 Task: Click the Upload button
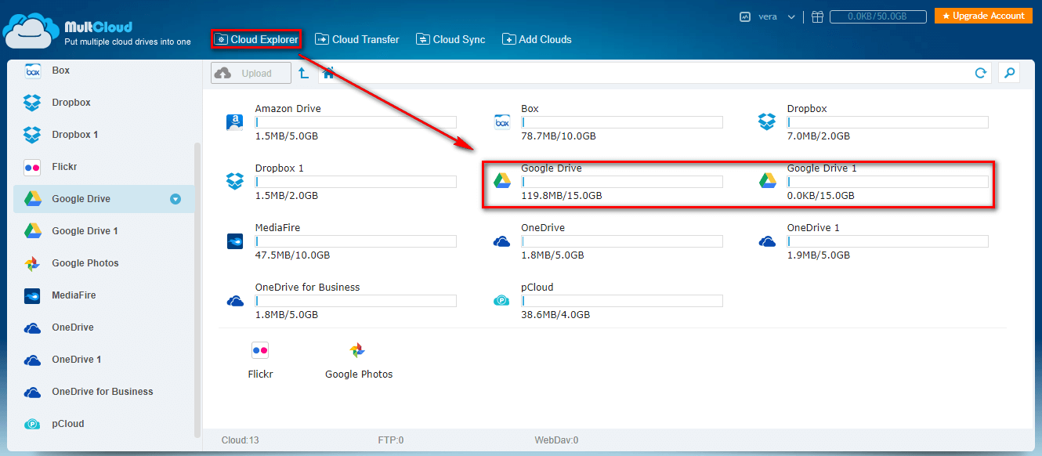(x=251, y=73)
